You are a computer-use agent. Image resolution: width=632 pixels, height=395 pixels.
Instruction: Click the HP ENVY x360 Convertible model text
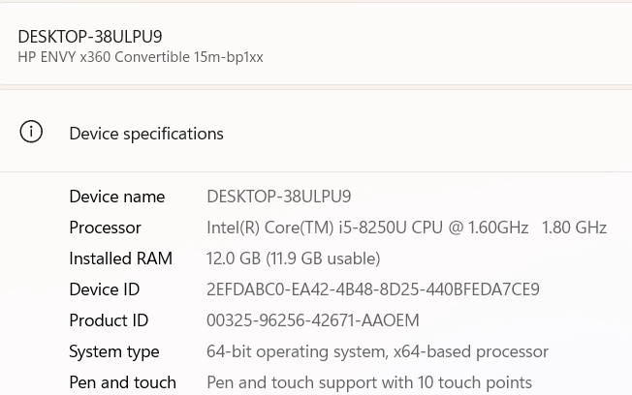coord(141,57)
